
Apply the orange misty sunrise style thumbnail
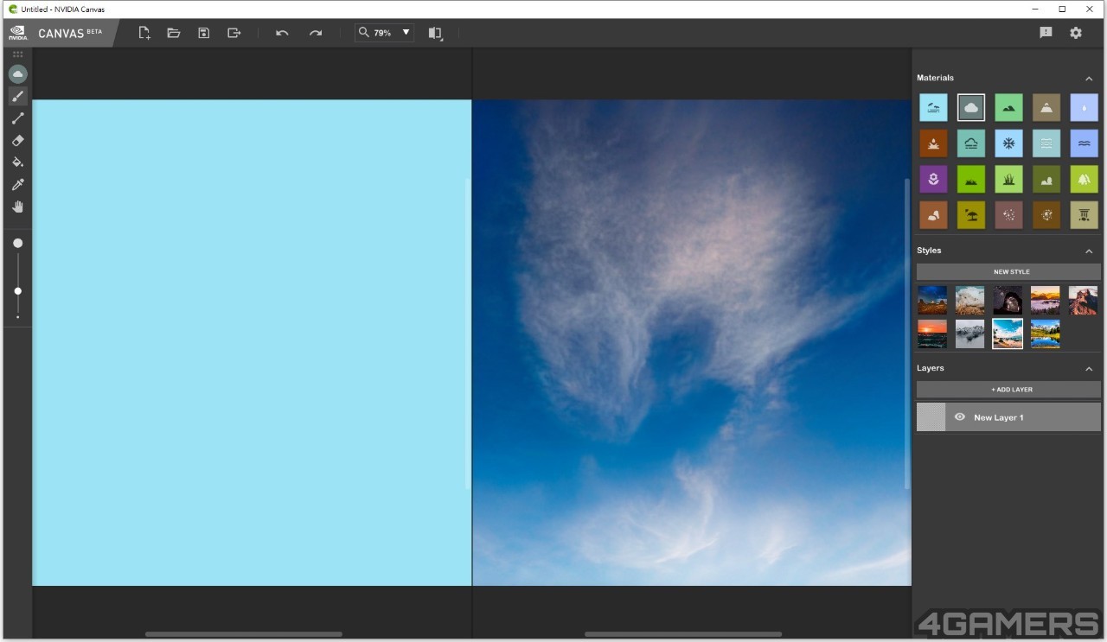1046,300
